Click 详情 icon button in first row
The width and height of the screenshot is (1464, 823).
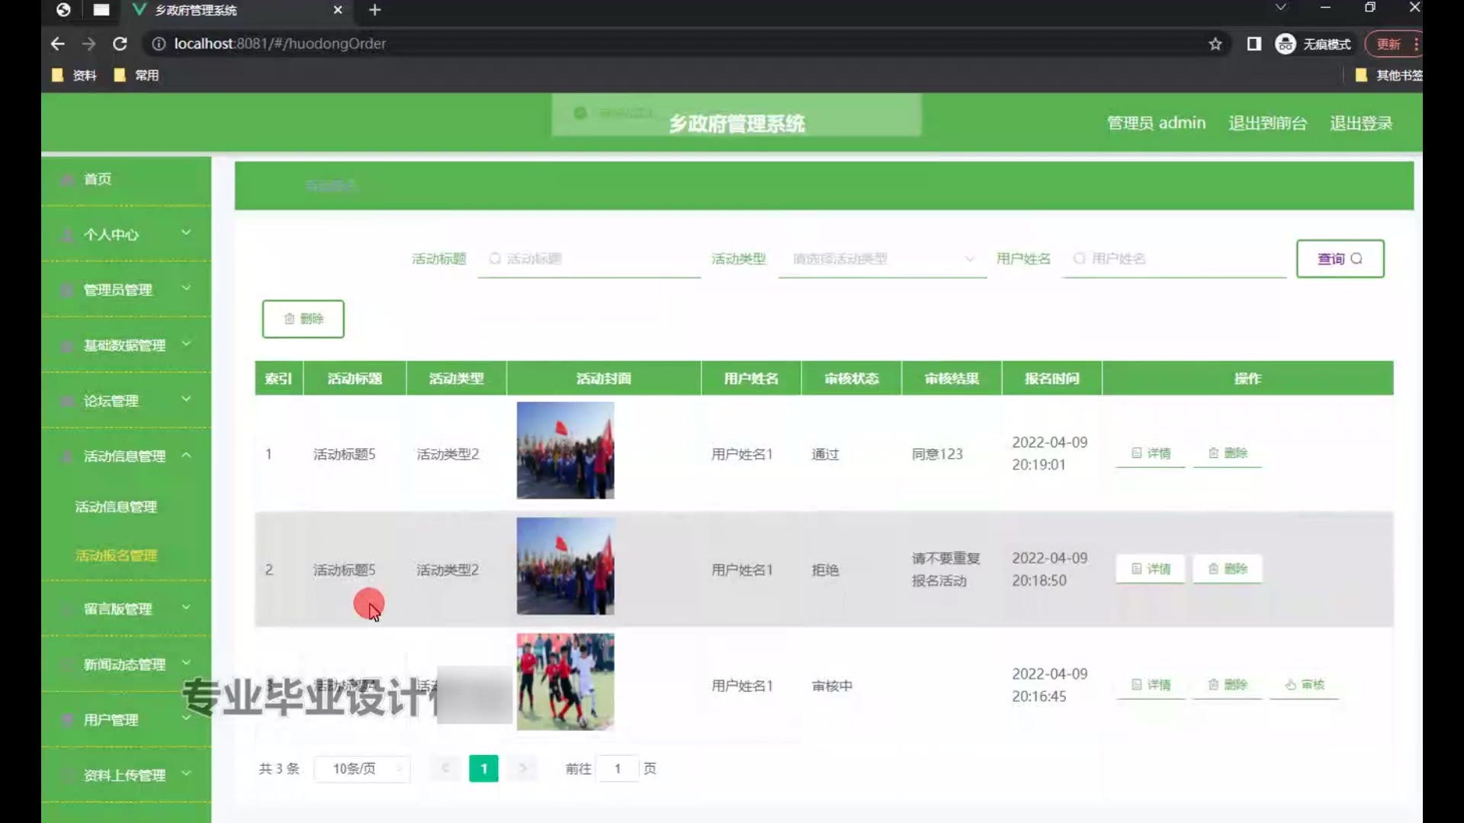(1151, 453)
